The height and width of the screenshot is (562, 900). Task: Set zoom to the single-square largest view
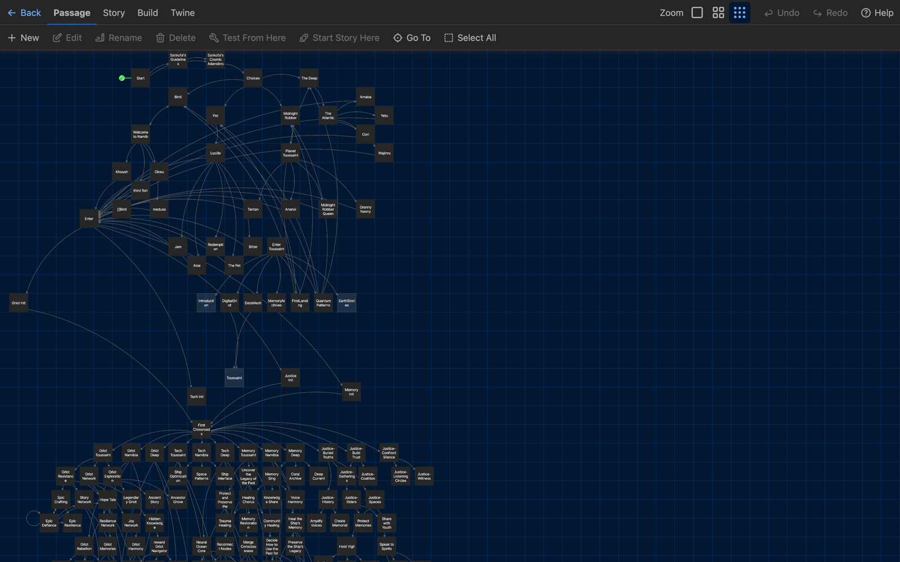pos(697,12)
